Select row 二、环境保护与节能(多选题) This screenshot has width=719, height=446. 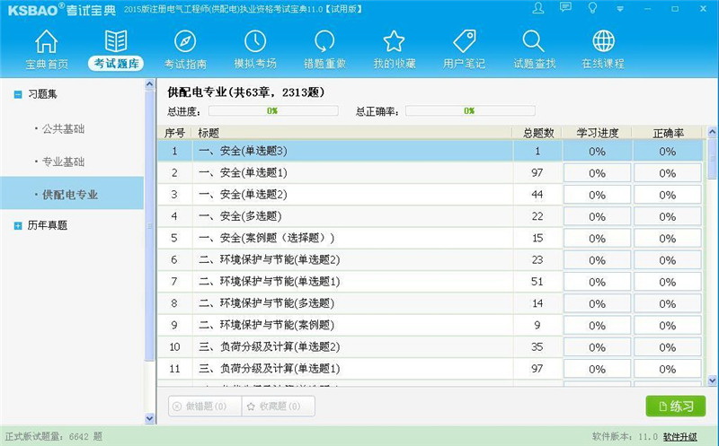click(x=431, y=303)
